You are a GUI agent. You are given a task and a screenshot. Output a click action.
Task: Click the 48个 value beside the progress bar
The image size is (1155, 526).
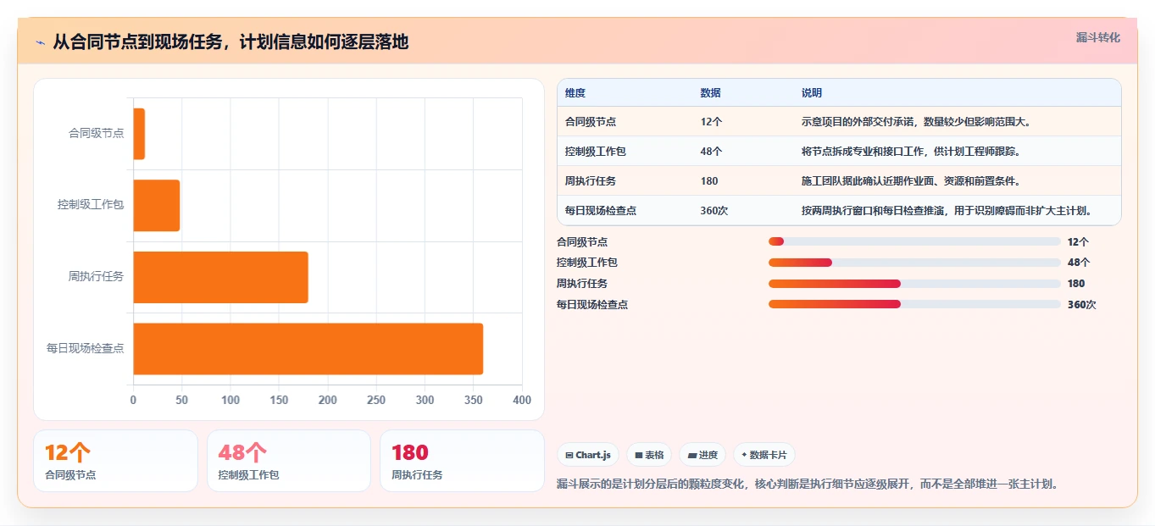[x=1079, y=263]
